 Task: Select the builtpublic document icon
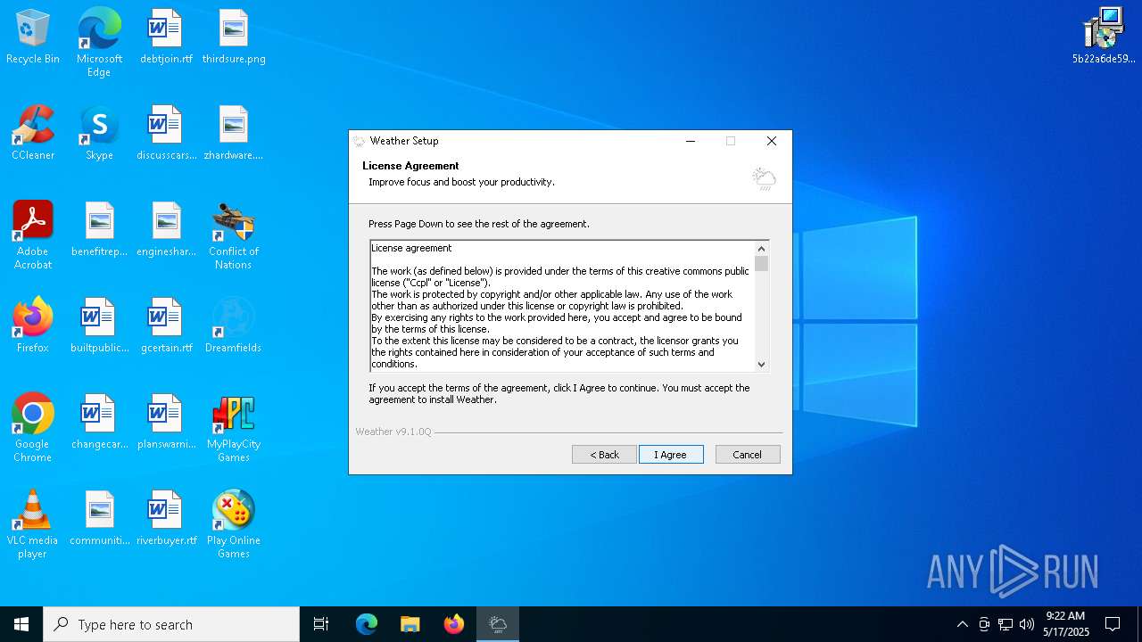(99, 325)
